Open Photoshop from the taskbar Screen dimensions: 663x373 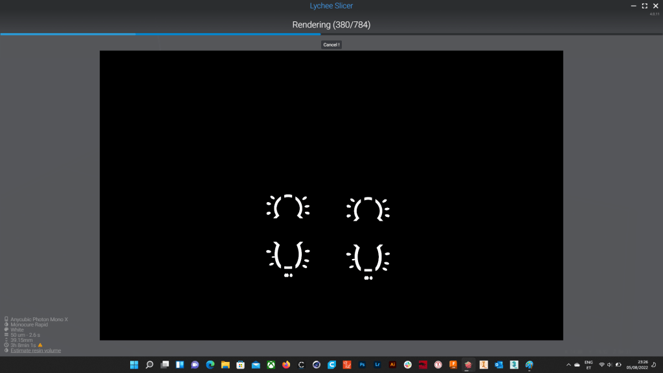coord(362,365)
